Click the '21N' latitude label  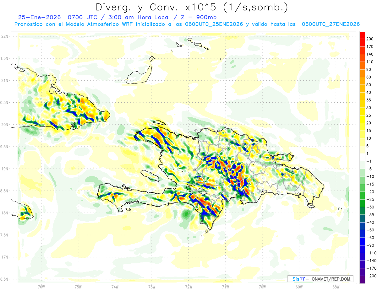(5, 80)
